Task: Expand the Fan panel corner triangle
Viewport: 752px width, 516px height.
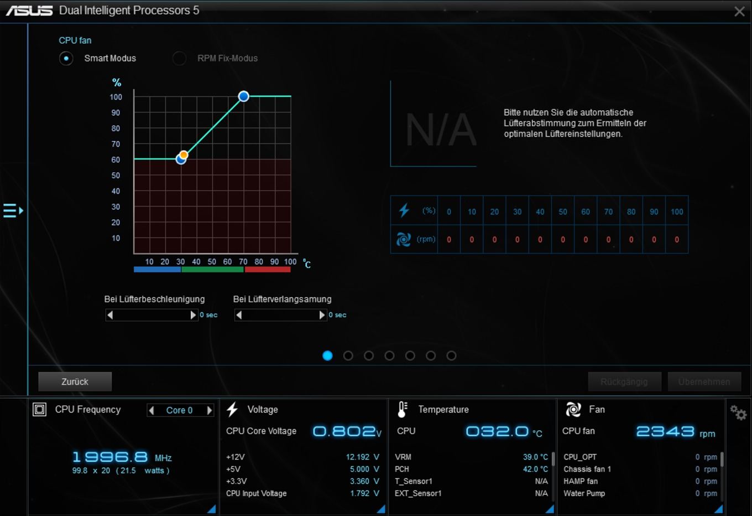Action: [x=718, y=509]
